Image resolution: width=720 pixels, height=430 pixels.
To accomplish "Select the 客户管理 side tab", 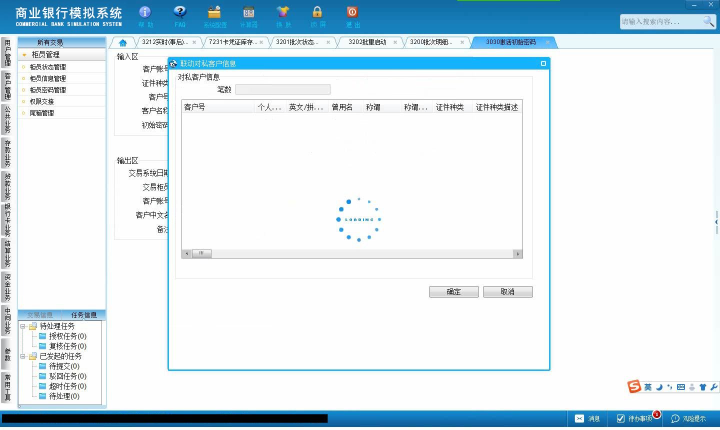I will pyautogui.click(x=7, y=86).
